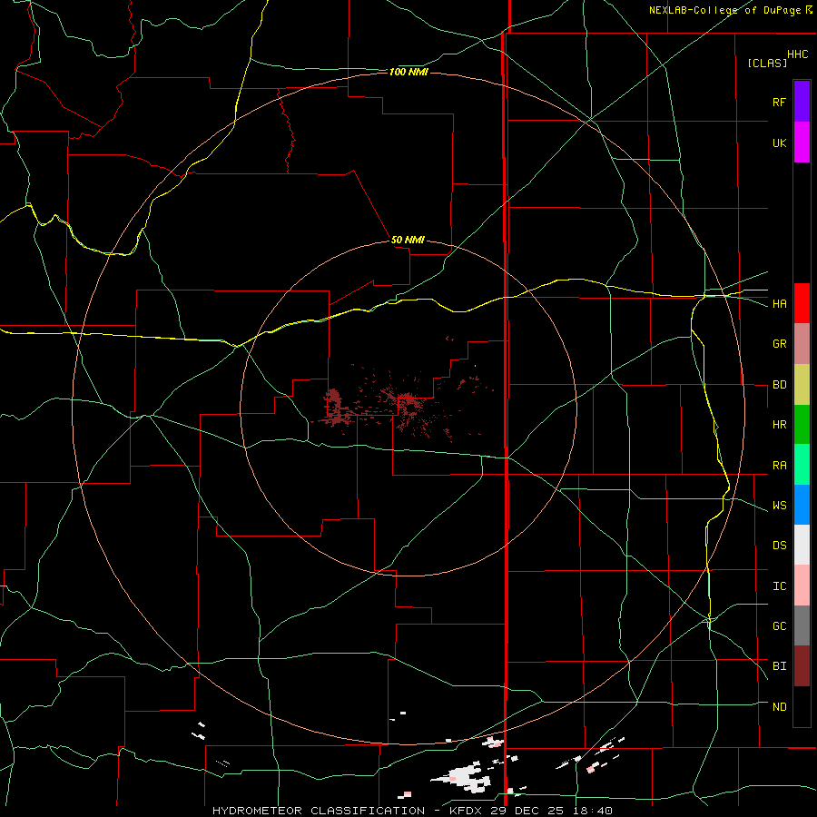Click the GC legend label
This screenshot has width=817, height=817.
[x=779, y=626]
